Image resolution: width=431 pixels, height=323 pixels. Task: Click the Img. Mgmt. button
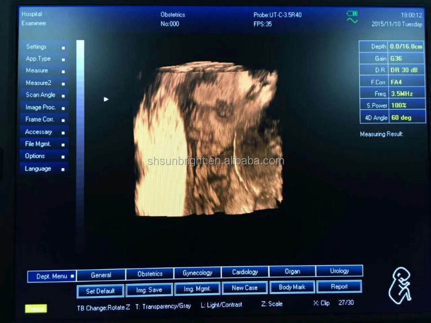click(198, 289)
